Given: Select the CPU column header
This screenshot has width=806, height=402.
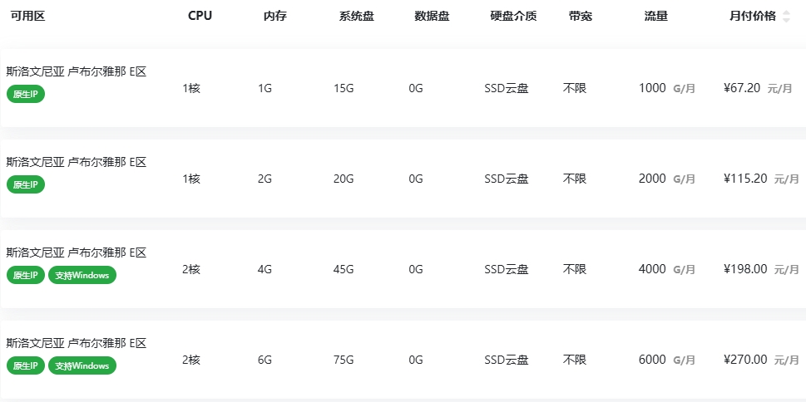Looking at the screenshot, I should [x=200, y=16].
